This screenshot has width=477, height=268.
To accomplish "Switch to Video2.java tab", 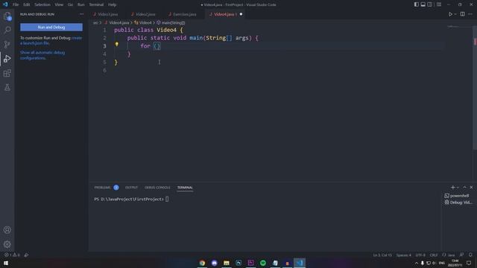I will pyautogui.click(x=145, y=14).
